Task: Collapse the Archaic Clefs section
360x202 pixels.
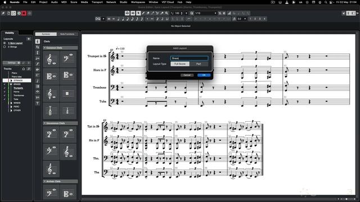Action: pyautogui.click(x=45, y=181)
